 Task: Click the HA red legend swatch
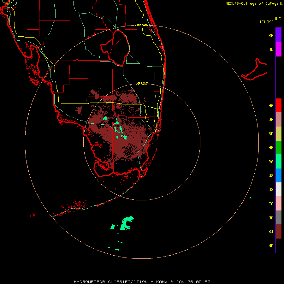(279, 105)
